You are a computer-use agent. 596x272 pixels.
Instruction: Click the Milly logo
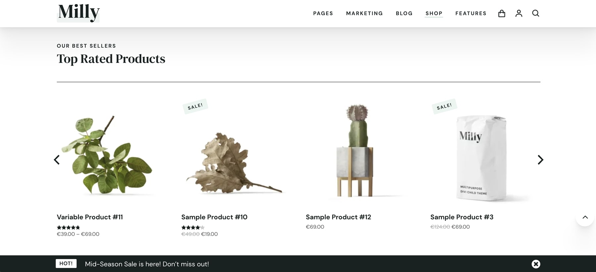pyautogui.click(x=79, y=13)
